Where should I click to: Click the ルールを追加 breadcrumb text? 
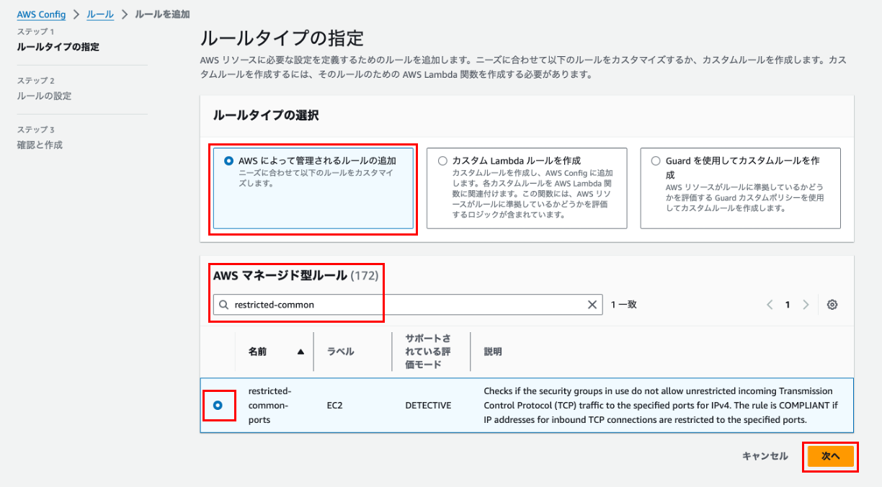tap(162, 14)
